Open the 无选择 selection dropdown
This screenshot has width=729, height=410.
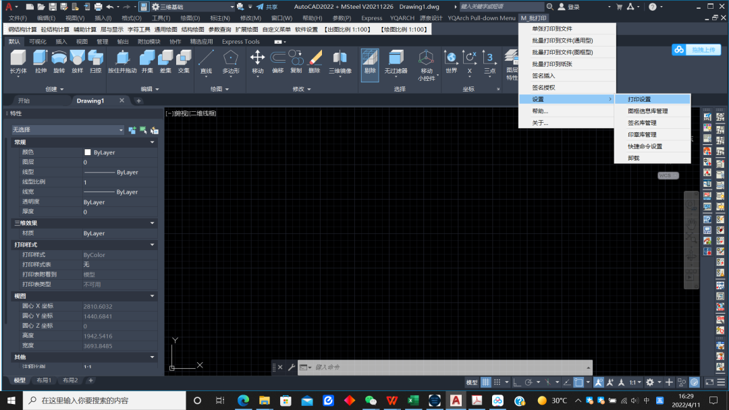click(67, 129)
